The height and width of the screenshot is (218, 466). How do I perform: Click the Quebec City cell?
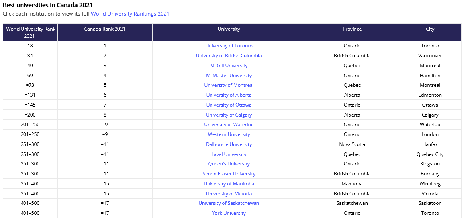[x=430, y=154]
